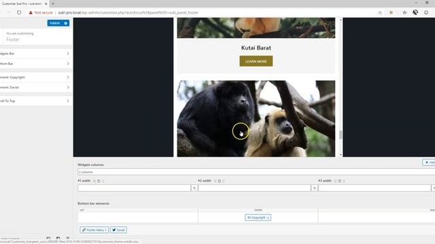Reload the page with the refresh icon
The height and width of the screenshot is (244, 435).
pos(19,12)
